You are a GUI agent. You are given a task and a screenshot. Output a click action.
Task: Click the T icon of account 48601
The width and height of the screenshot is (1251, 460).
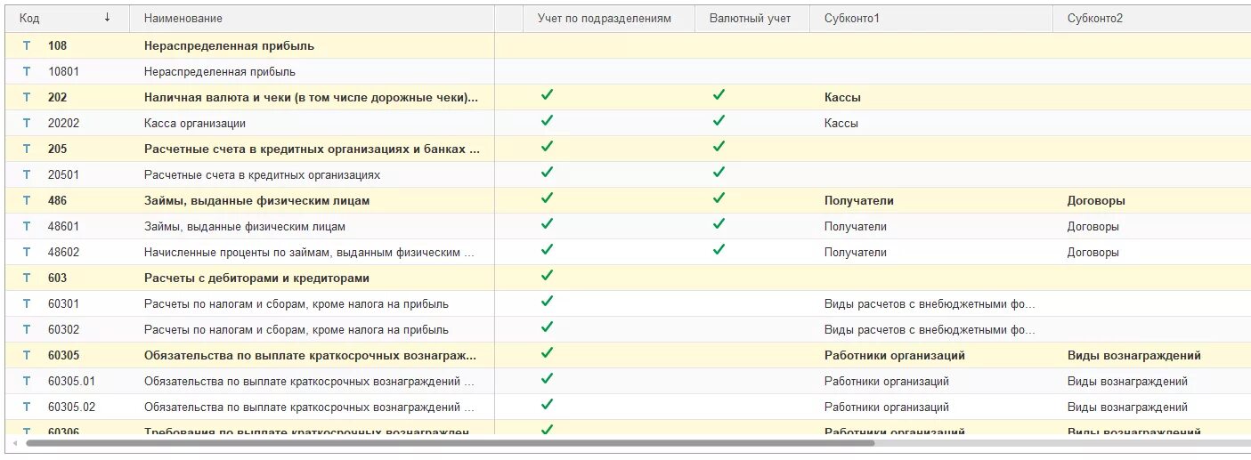[x=27, y=226]
